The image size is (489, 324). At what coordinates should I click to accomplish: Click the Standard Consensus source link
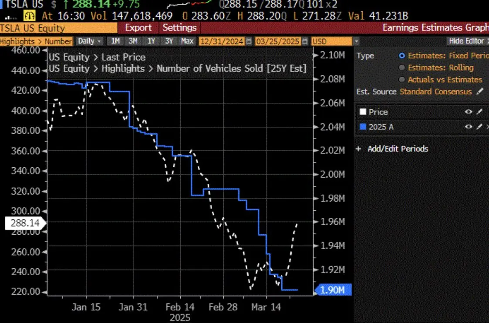pos(436,91)
